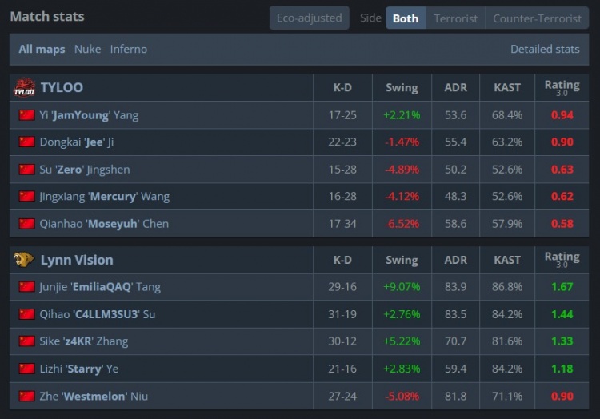Open the TYLOO team name link

click(x=62, y=87)
